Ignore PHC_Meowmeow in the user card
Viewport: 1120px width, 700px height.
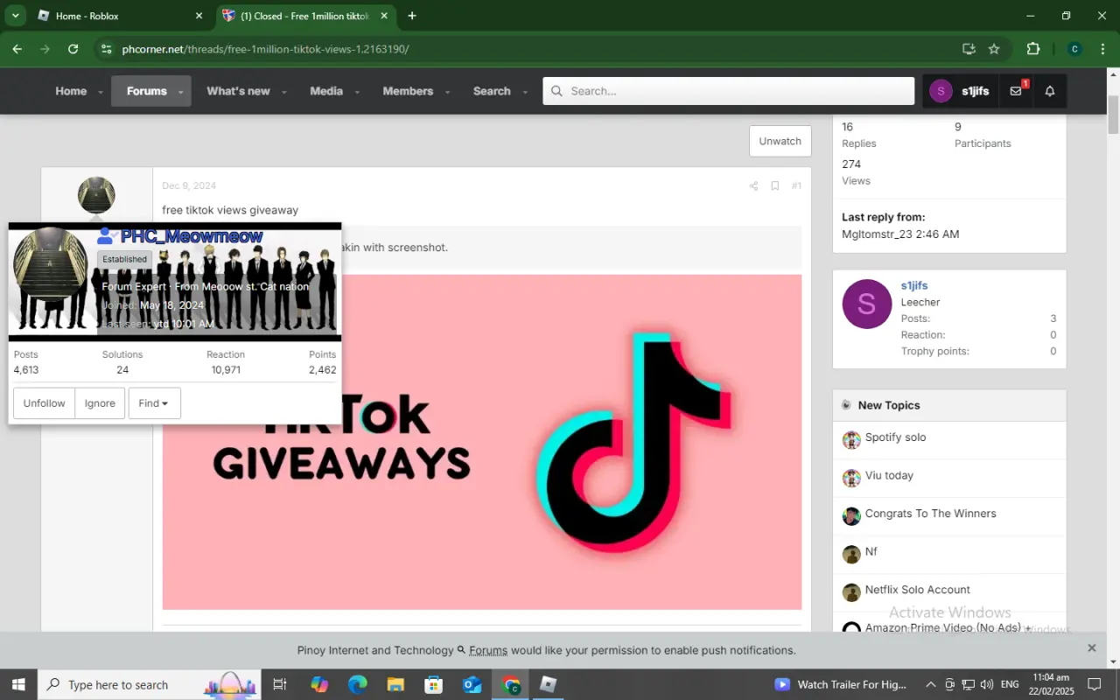(100, 403)
